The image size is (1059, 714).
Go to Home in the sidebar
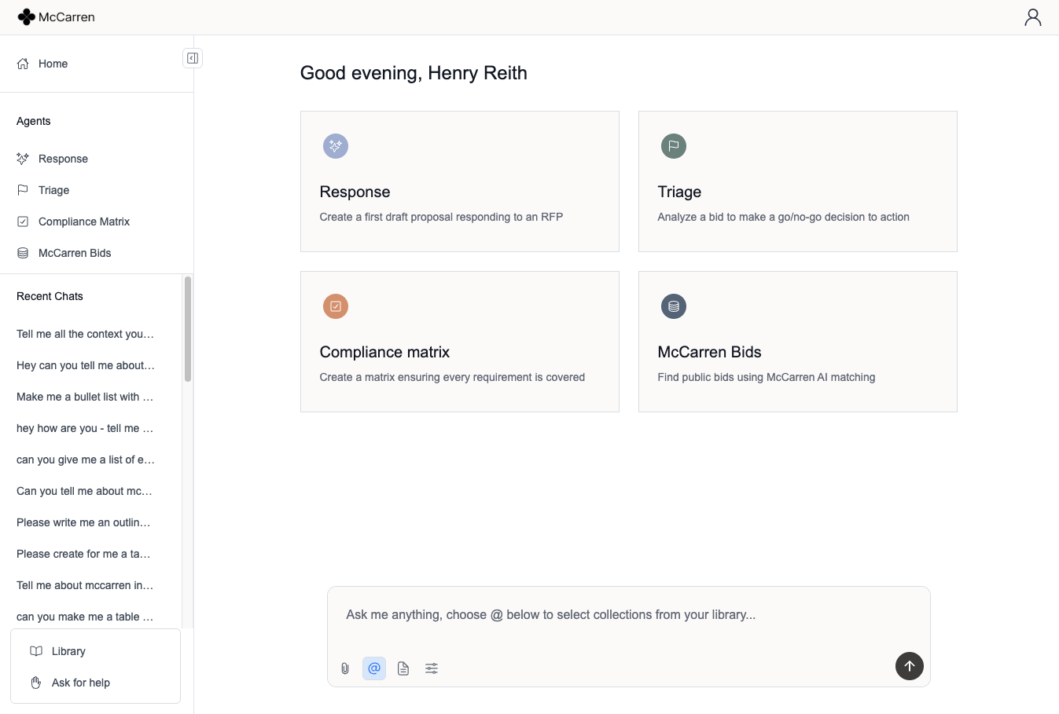click(53, 64)
